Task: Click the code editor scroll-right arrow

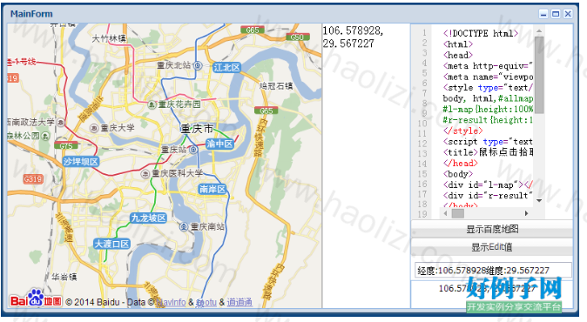Action: (526, 213)
